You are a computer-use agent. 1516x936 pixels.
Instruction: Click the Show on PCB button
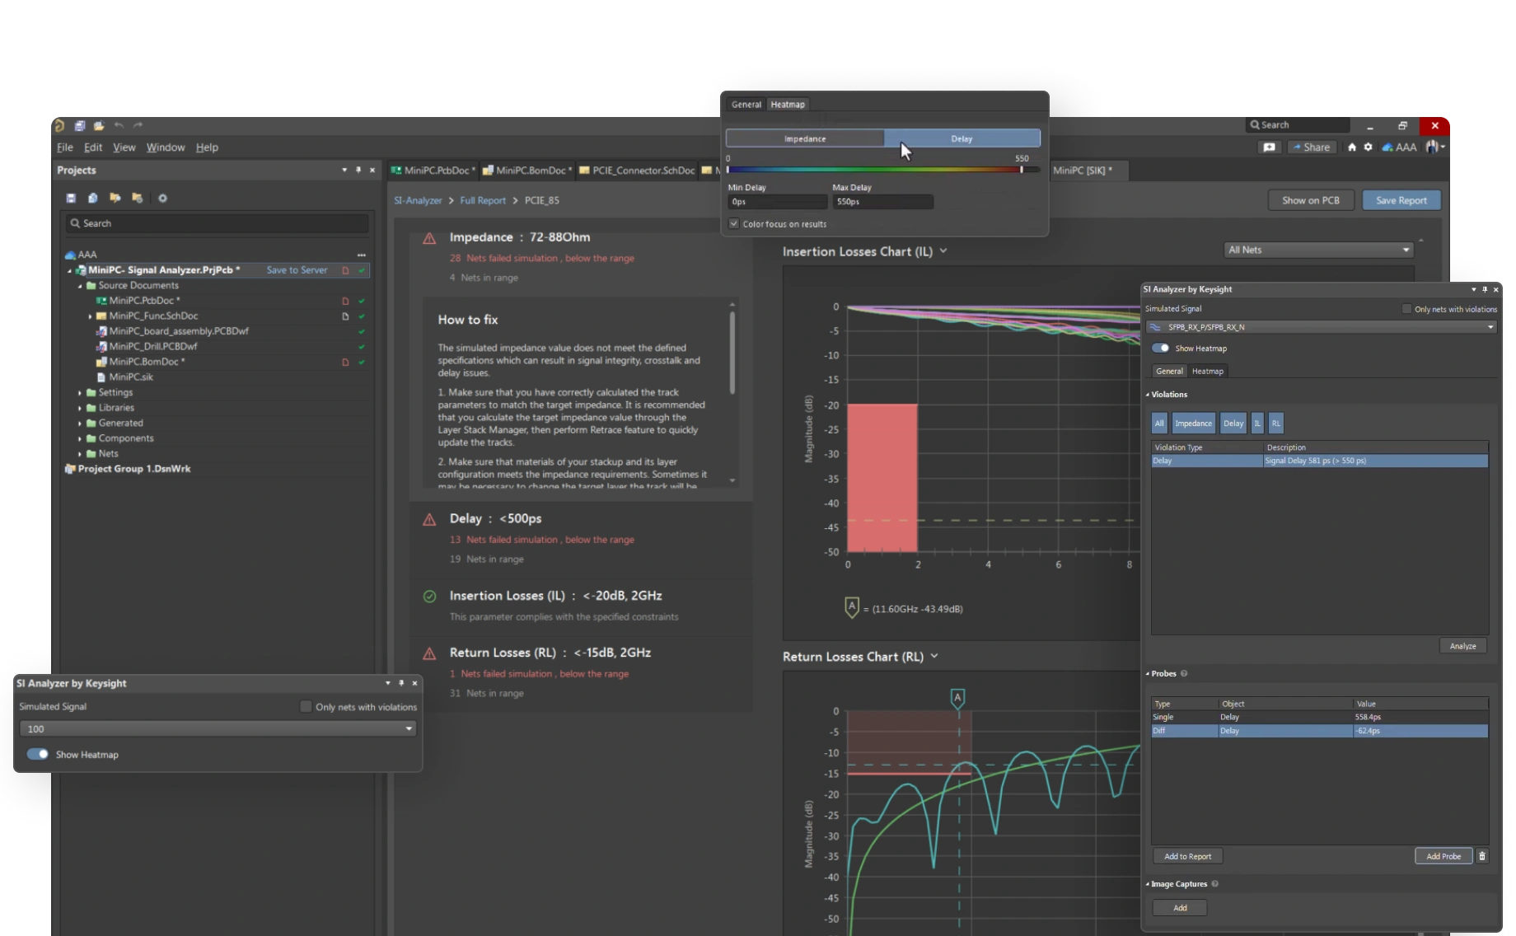(1311, 200)
